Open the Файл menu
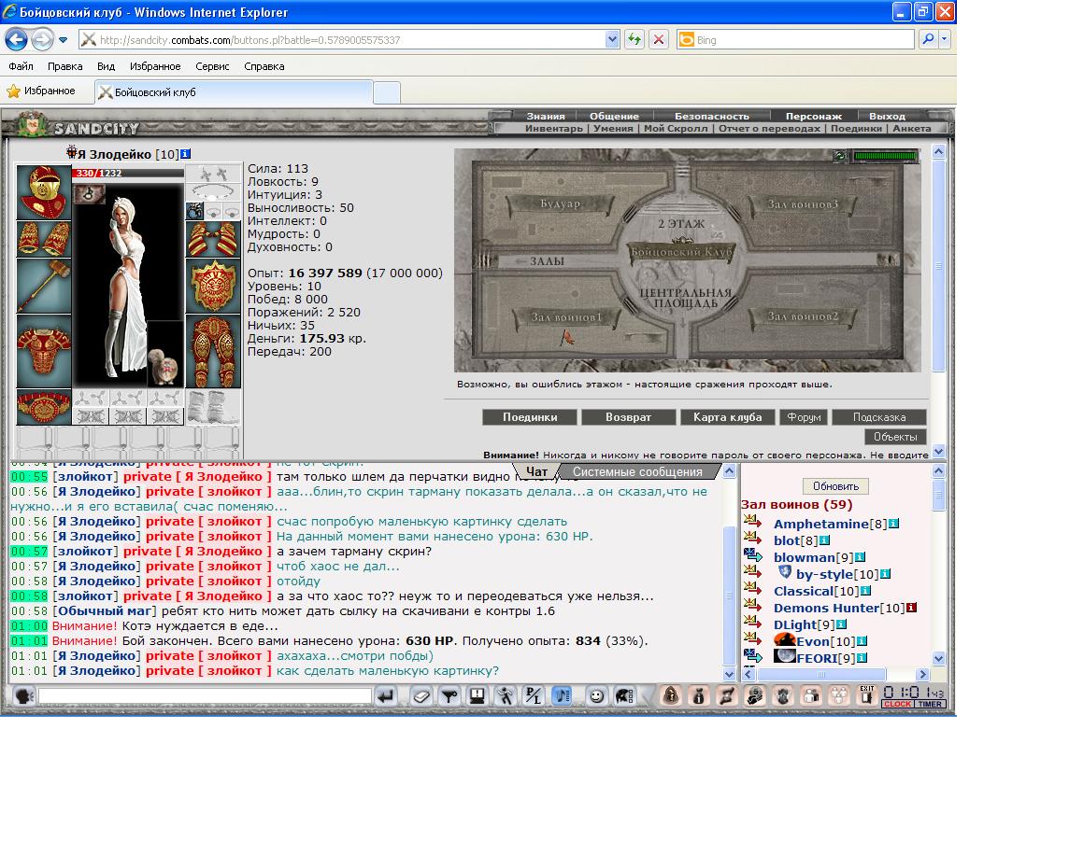 pyautogui.click(x=21, y=66)
